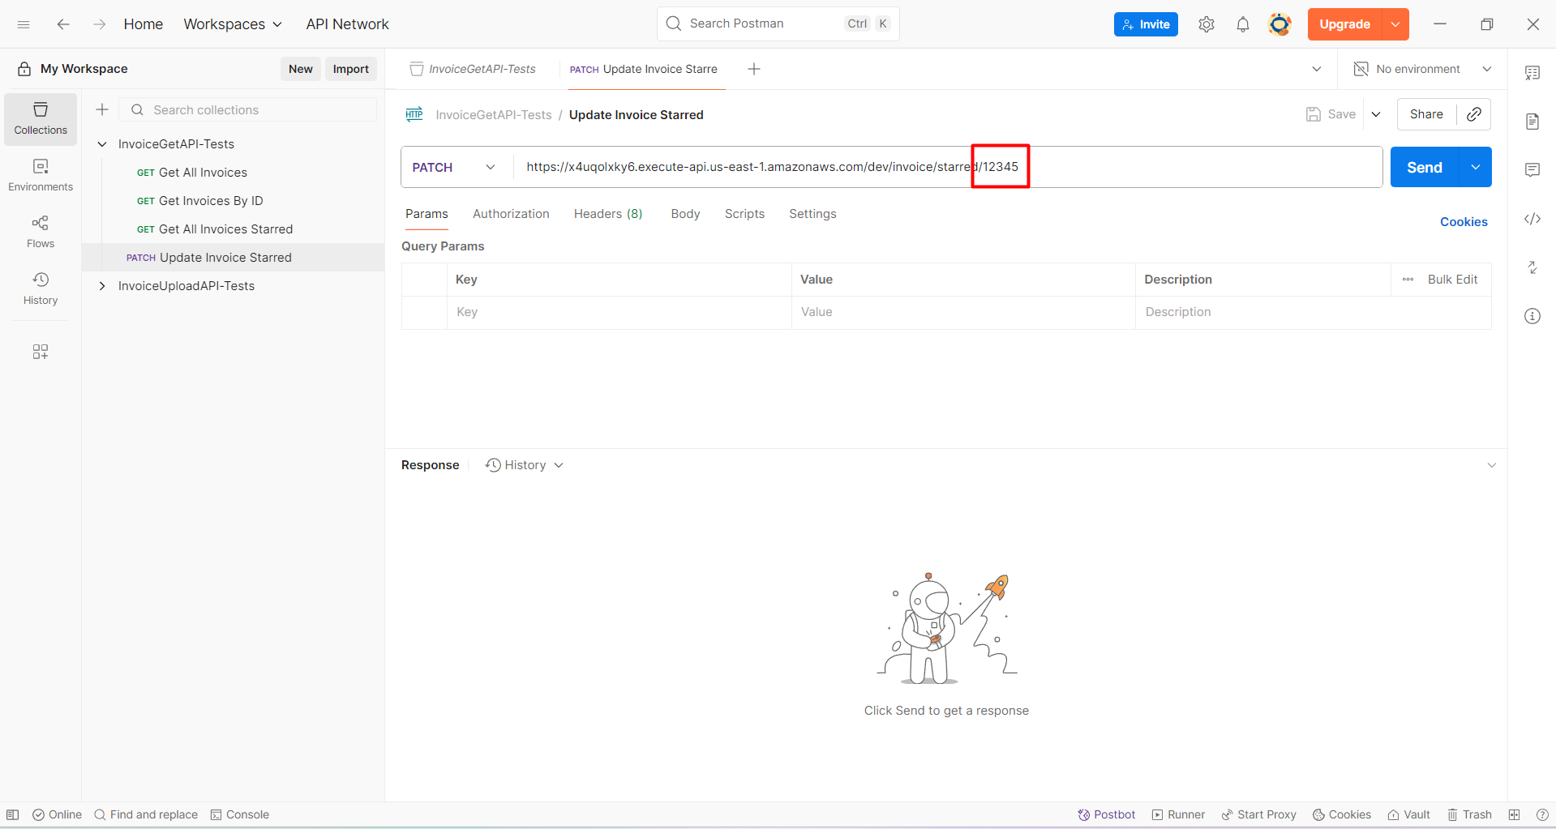
Task: Open Cookies manager link
Action: coord(1463,221)
